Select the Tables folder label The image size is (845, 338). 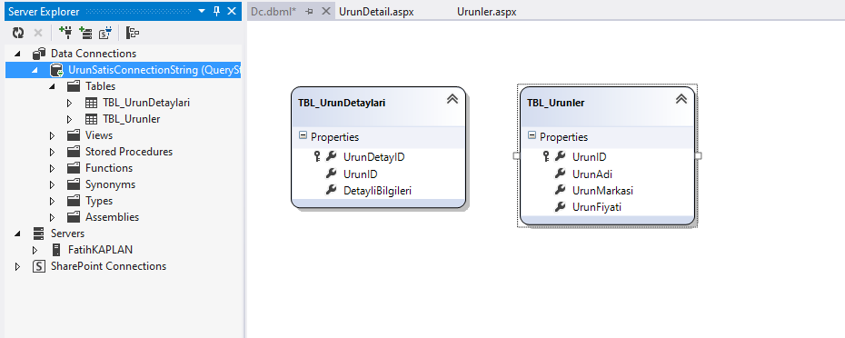coord(100,86)
